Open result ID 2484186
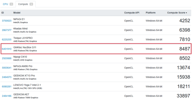The width and height of the screenshot is (192, 100). click(7, 96)
